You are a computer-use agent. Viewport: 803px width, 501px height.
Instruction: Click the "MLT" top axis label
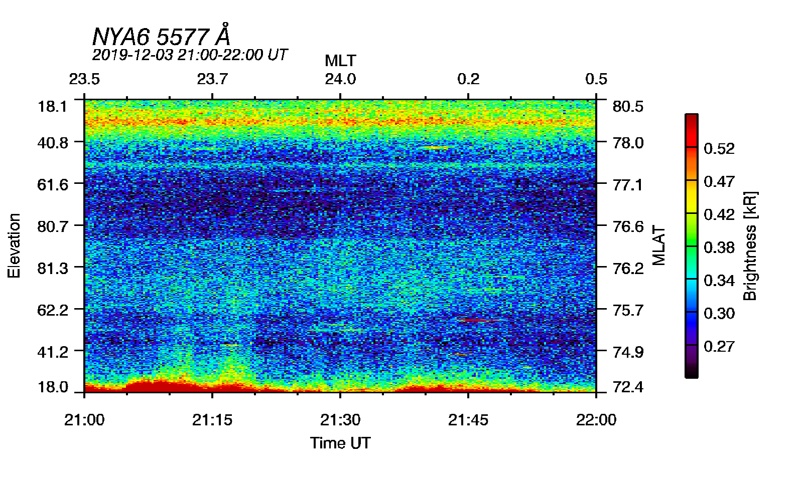click(x=340, y=61)
